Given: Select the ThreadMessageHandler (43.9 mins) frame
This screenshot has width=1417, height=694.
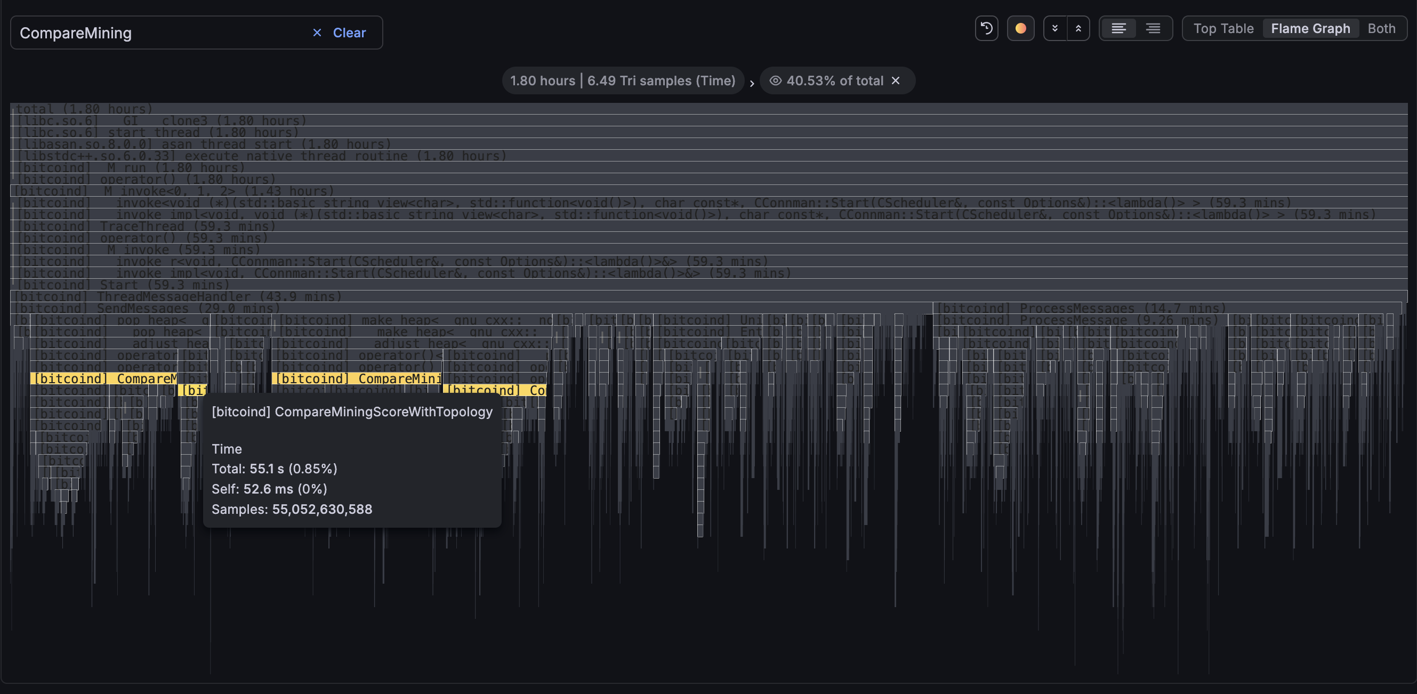Looking at the screenshot, I should [x=177, y=297].
